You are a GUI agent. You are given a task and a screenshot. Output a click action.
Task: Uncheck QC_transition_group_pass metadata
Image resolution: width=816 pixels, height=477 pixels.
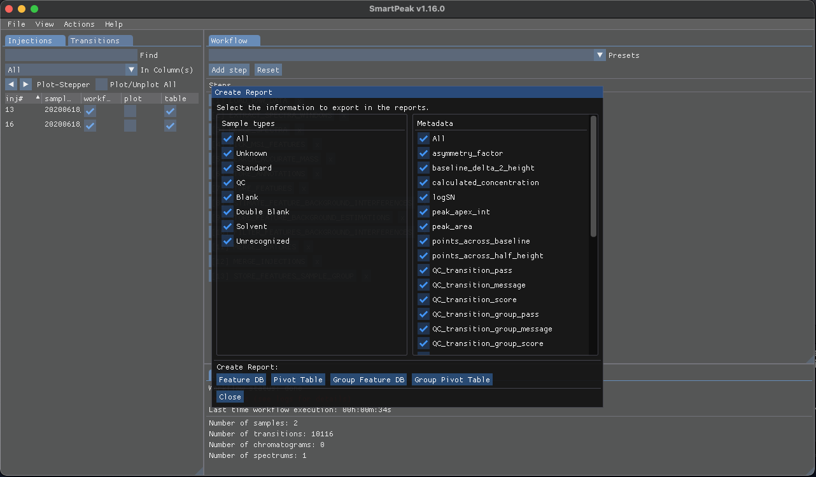click(x=423, y=314)
